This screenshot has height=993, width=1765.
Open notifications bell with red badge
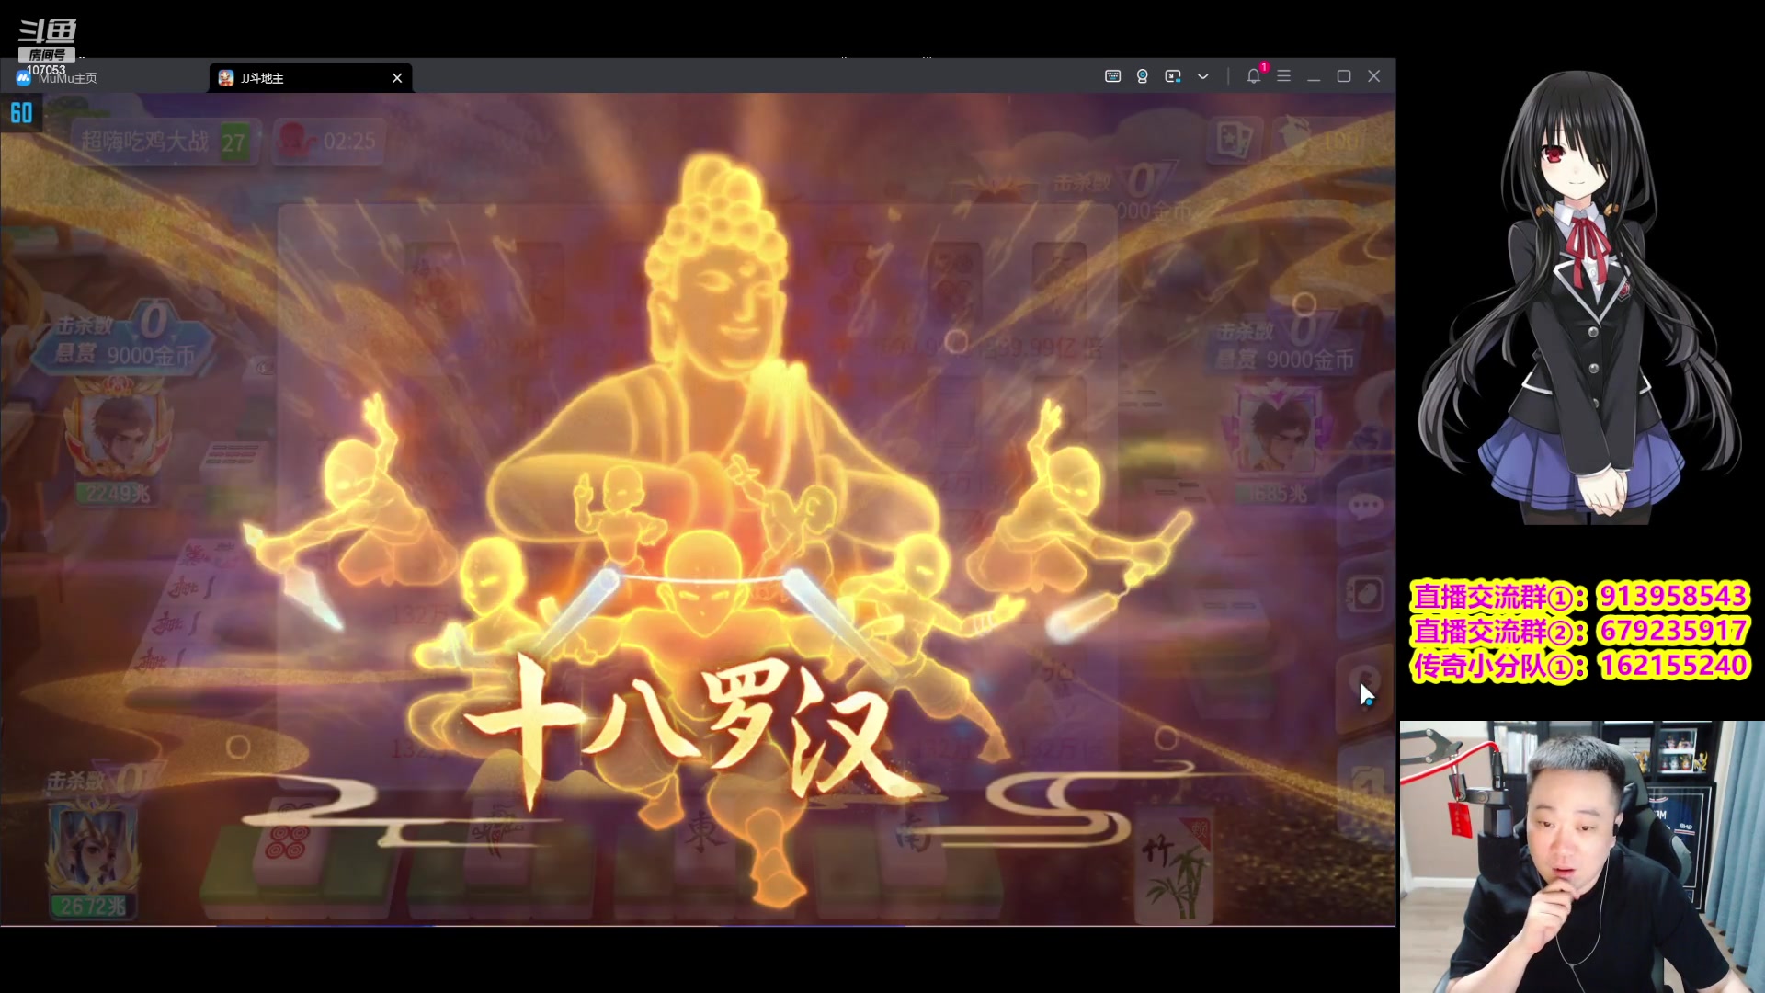[x=1254, y=75]
